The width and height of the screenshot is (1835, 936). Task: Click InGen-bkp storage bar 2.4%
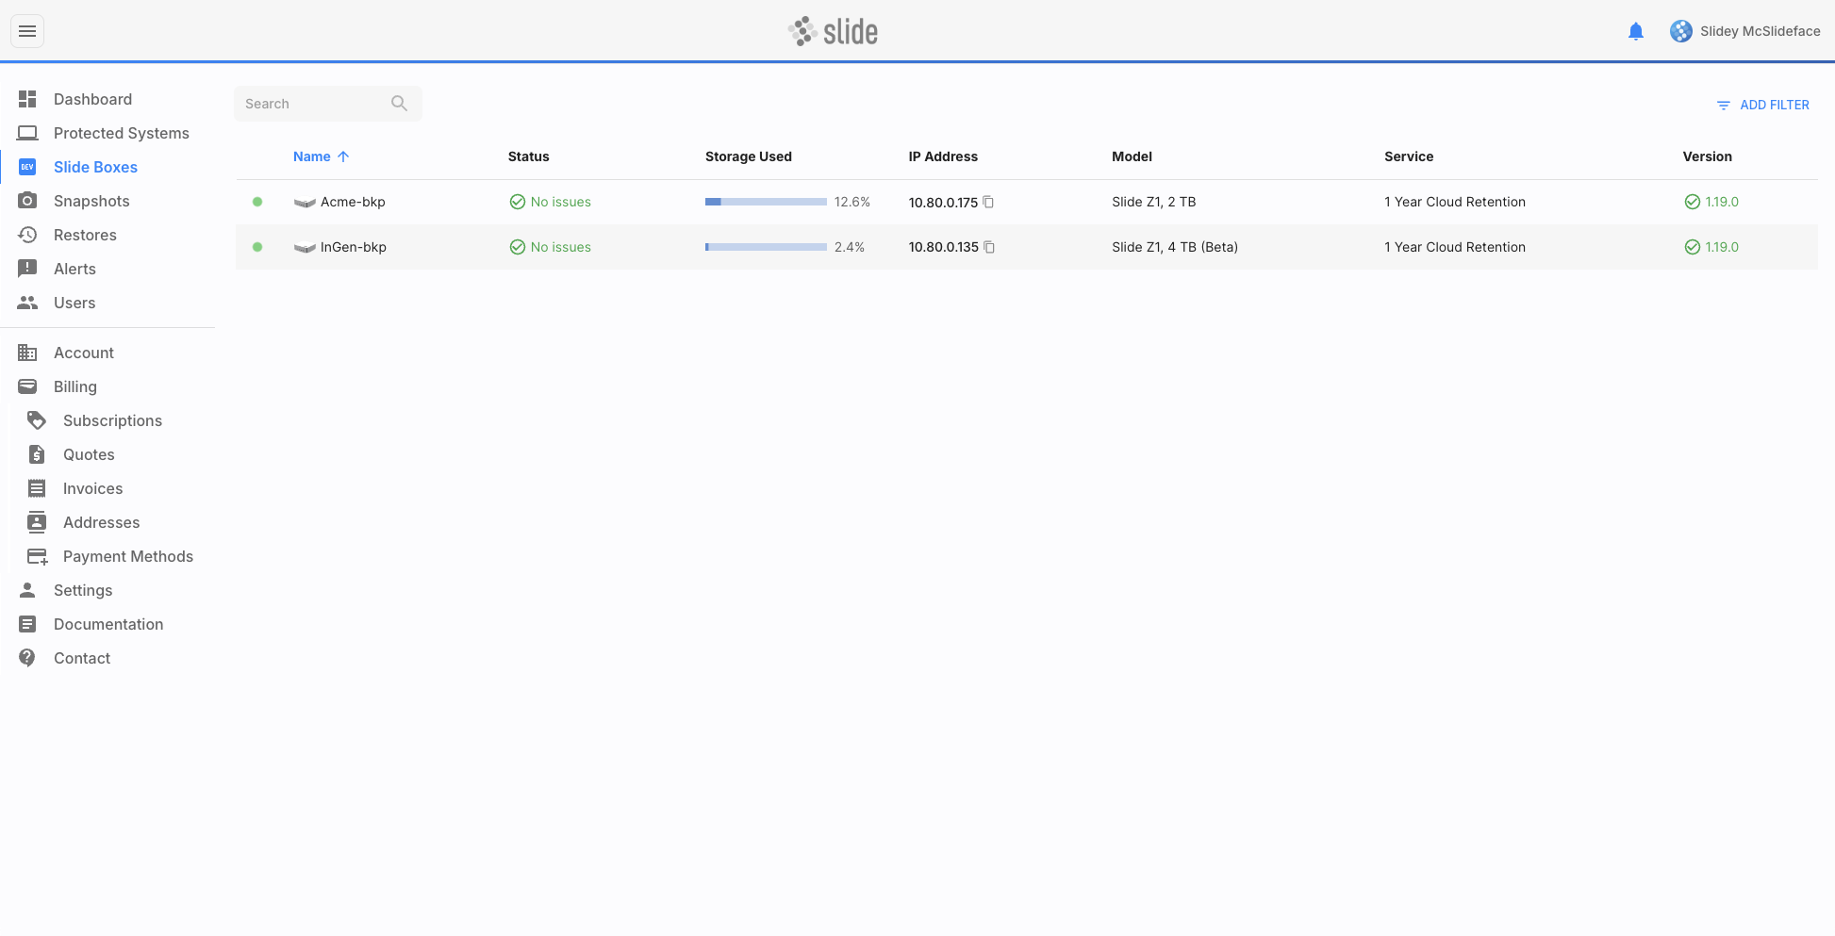pyautogui.click(x=766, y=247)
